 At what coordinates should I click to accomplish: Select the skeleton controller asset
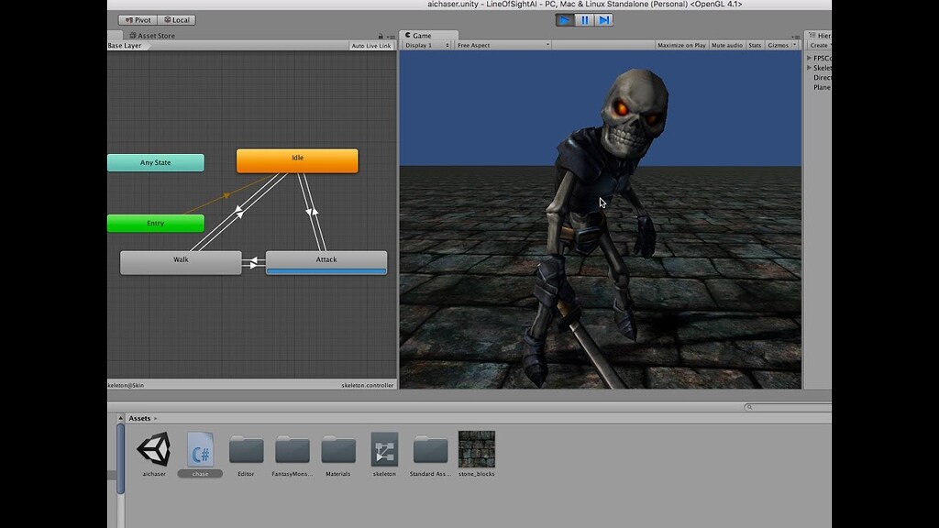(x=383, y=449)
